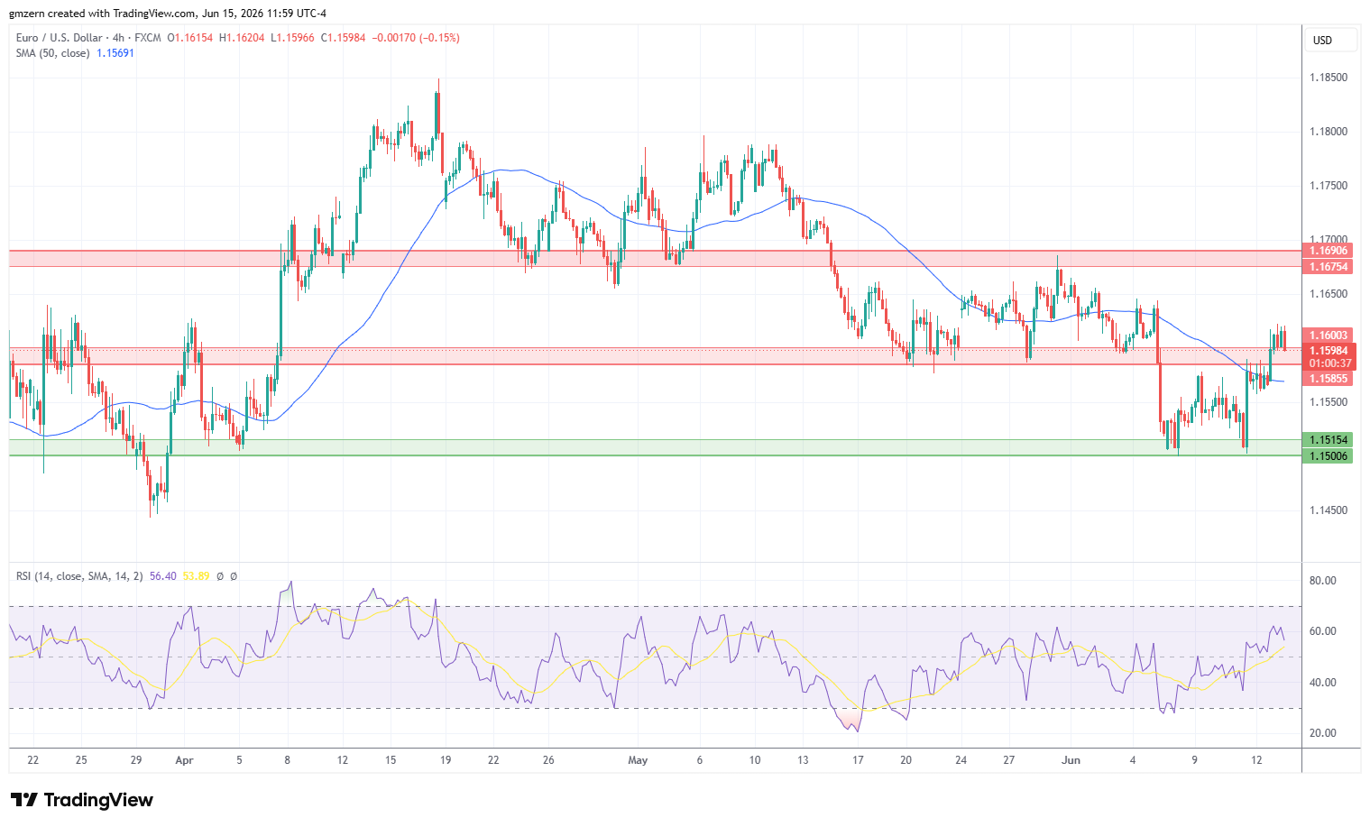Image resolution: width=1370 pixels, height=827 pixels.
Task: Click the change value −0.00170 (−0.15%)
Action: pos(416,38)
